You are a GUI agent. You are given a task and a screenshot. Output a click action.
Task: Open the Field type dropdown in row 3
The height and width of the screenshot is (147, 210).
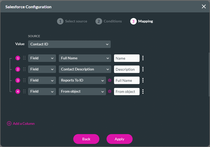coord(42,80)
